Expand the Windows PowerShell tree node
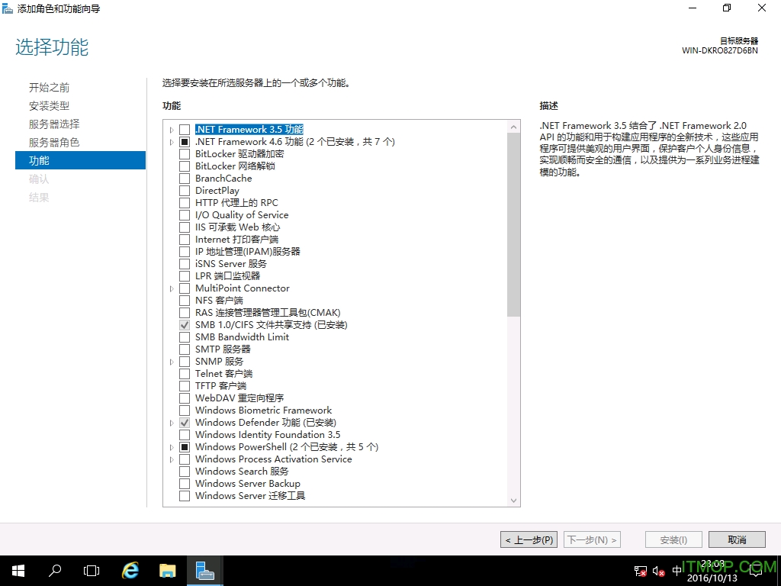Viewport: 781px width, 586px height. [x=171, y=446]
